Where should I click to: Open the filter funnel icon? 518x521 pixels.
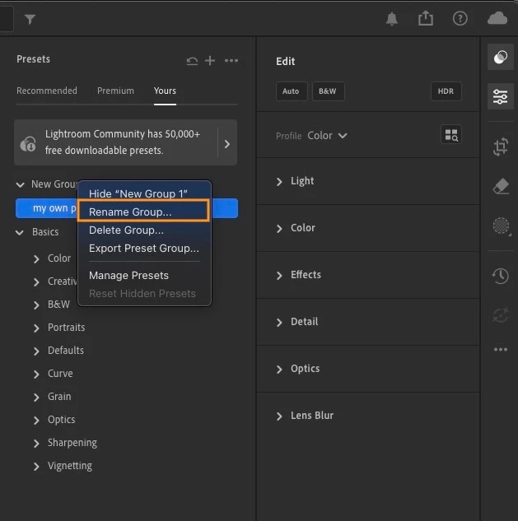tap(30, 19)
